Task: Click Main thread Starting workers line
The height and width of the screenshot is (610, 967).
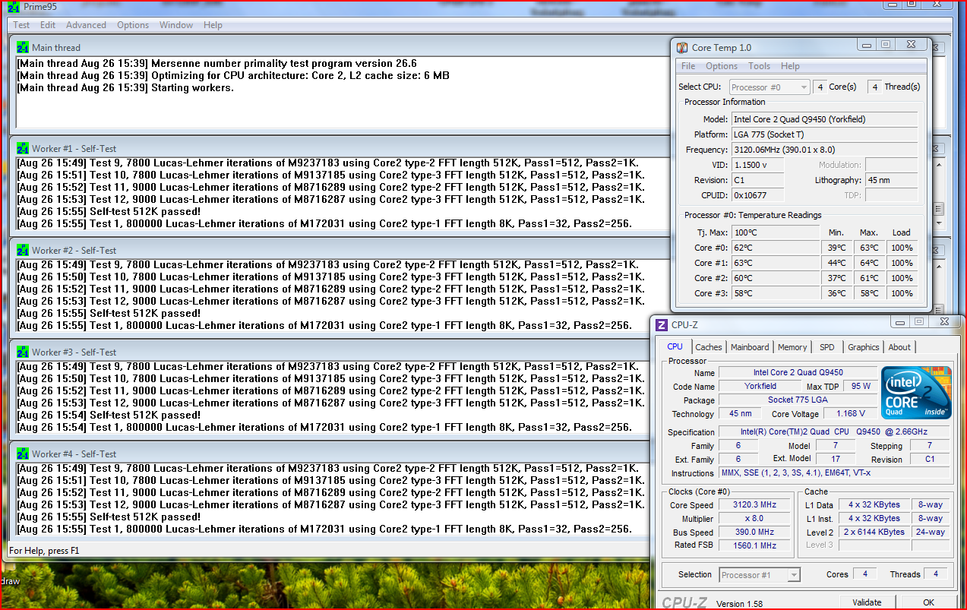Action: click(125, 87)
